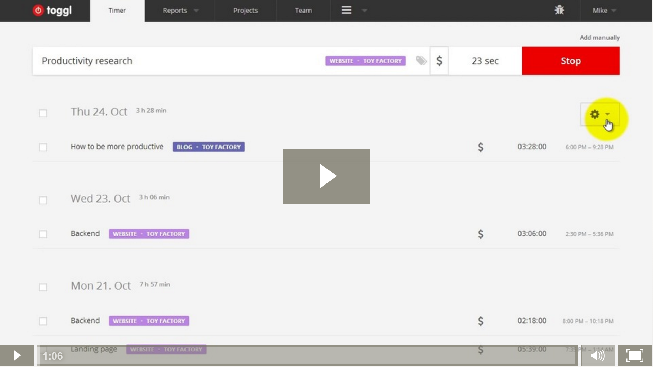Click the Thu 24. Oct date heading
The width and height of the screenshot is (653, 367).
(x=99, y=112)
